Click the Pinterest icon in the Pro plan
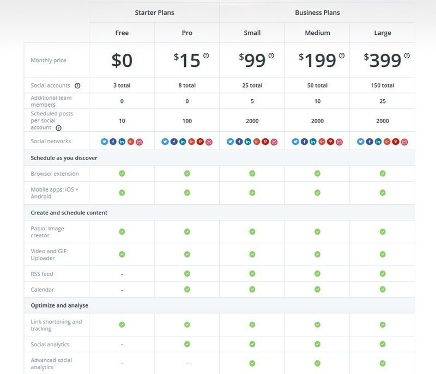 [200, 142]
